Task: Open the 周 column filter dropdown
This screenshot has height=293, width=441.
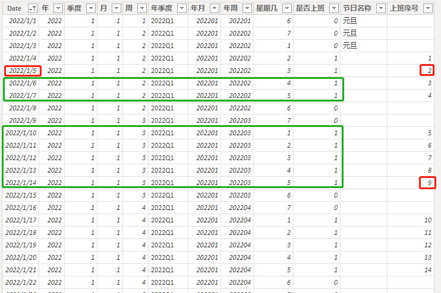Action: click(142, 9)
